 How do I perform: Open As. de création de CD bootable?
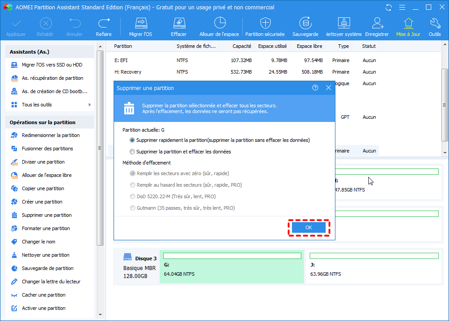(49, 91)
